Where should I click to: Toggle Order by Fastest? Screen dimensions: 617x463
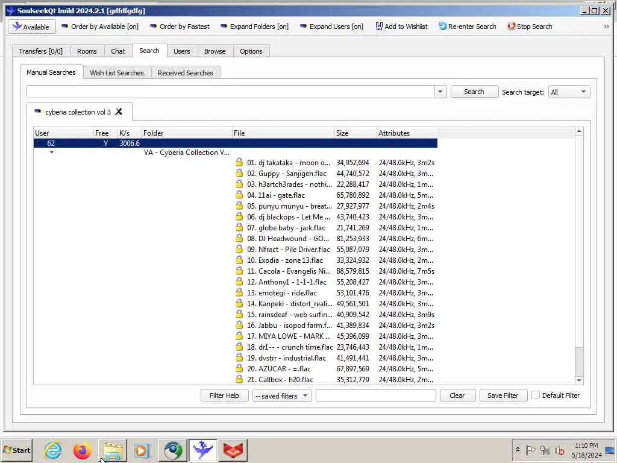(180, 27)
